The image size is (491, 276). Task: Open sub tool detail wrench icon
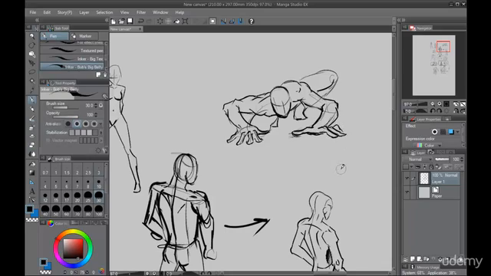pyautogui.click(x=105, y=150)
